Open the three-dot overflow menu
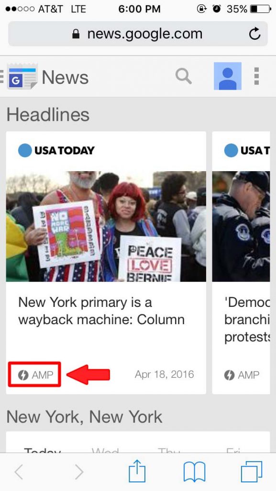 pos(257,76)
